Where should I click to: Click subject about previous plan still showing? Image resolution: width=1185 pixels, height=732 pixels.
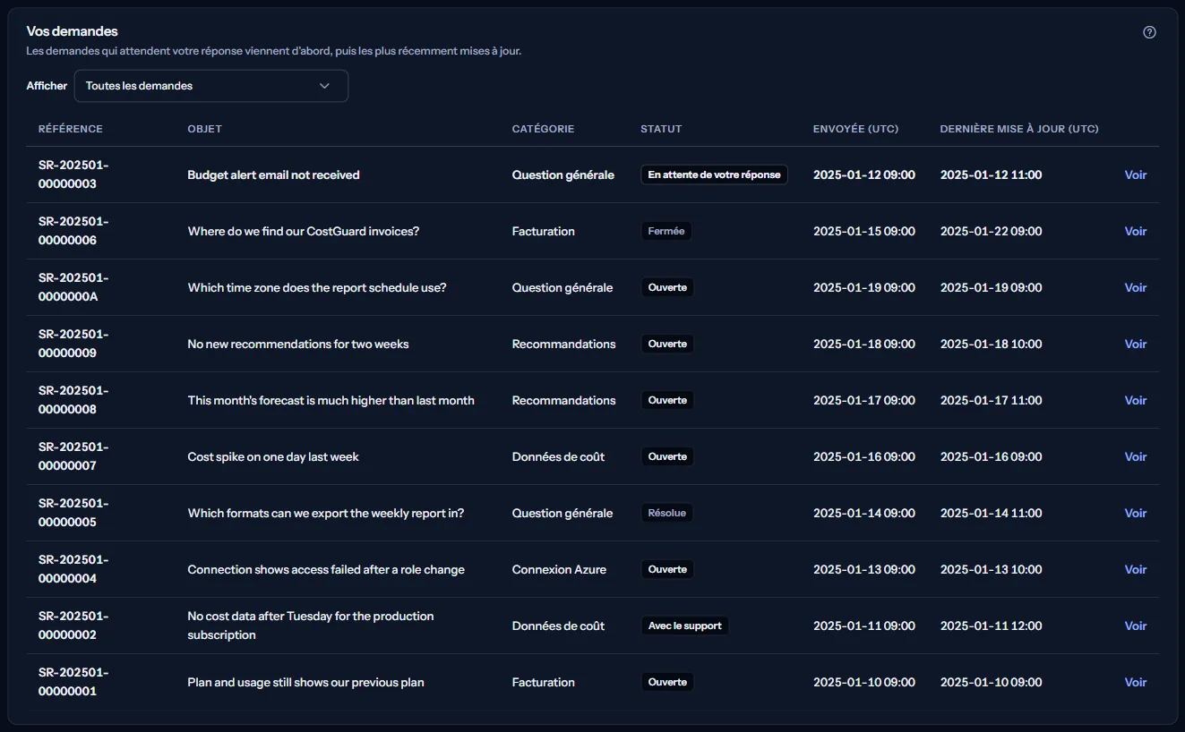click(305, 683)
